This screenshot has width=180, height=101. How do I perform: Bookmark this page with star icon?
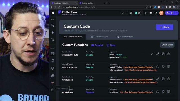[x=151, y=7]
